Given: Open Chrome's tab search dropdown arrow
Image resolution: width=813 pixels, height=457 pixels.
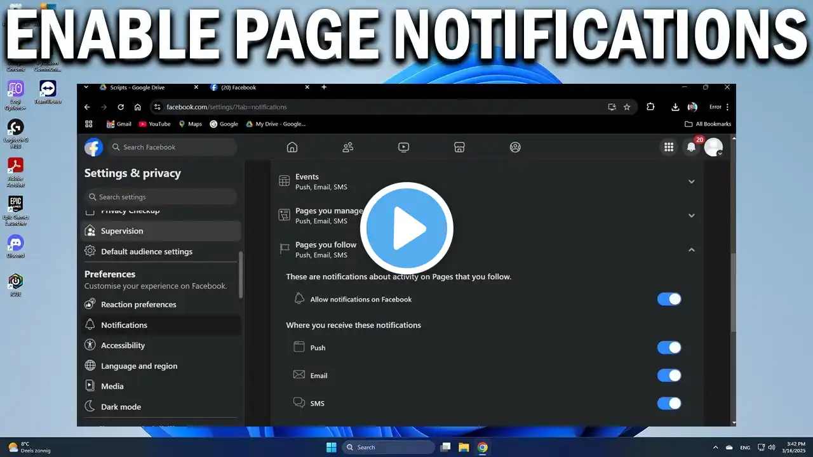Looking at the screenshot, I should (x=86, y=87).
